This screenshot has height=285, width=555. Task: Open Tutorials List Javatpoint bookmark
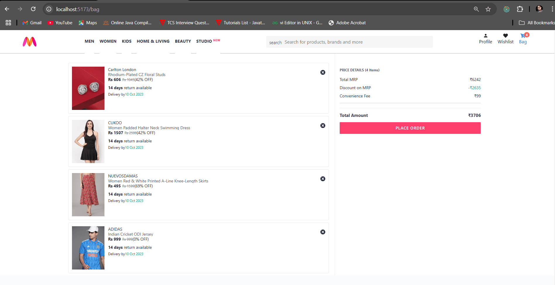click(240, 23)
